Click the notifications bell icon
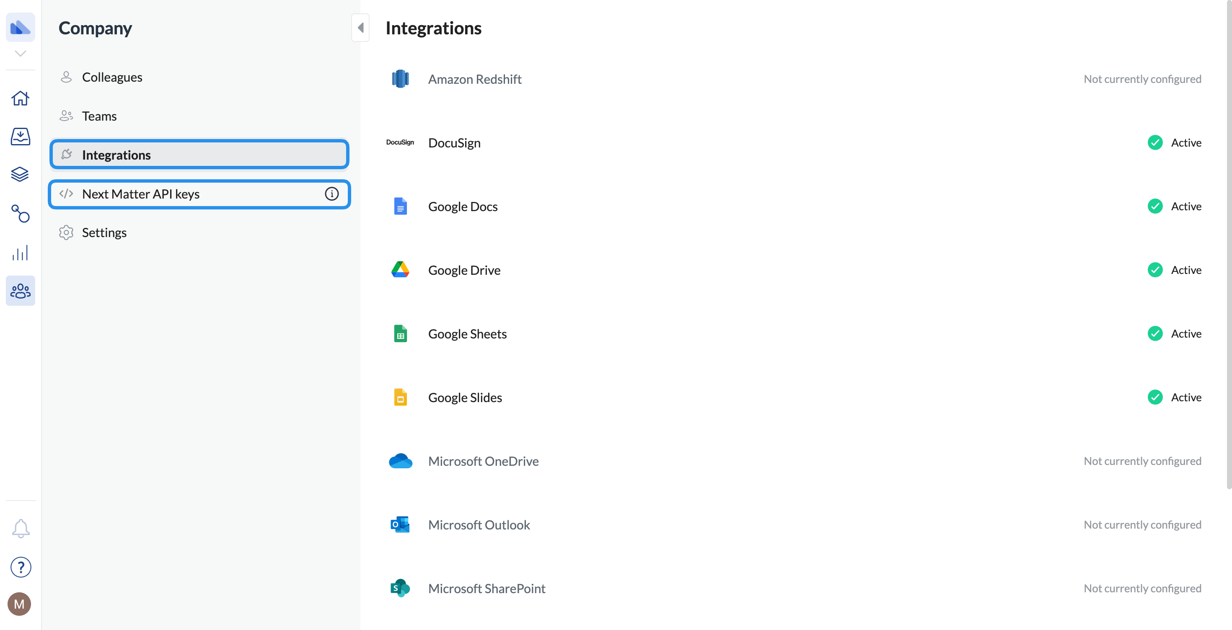The image size is (1232, 630). [20, 529]
